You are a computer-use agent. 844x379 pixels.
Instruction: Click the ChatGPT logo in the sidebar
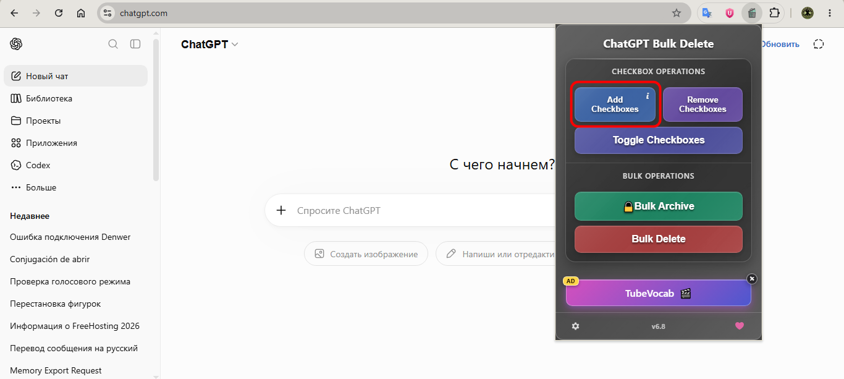pos(16,44)
